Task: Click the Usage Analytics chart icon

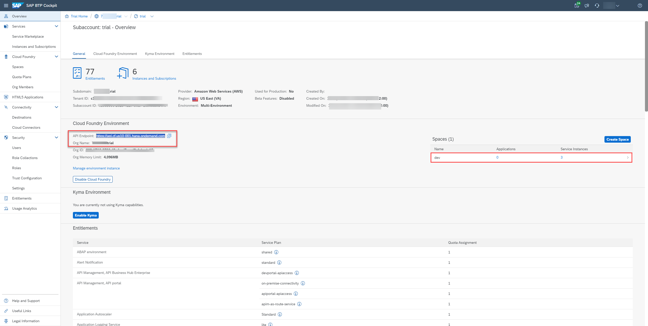Action: (x=6, y=208)
